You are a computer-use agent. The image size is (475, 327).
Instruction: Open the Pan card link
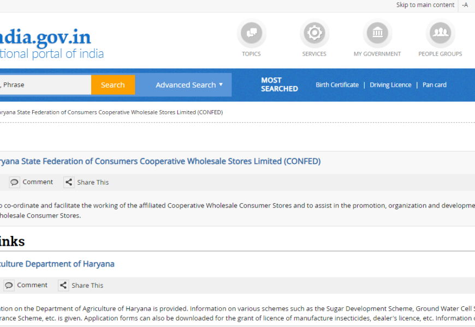(x=434, y=85)
